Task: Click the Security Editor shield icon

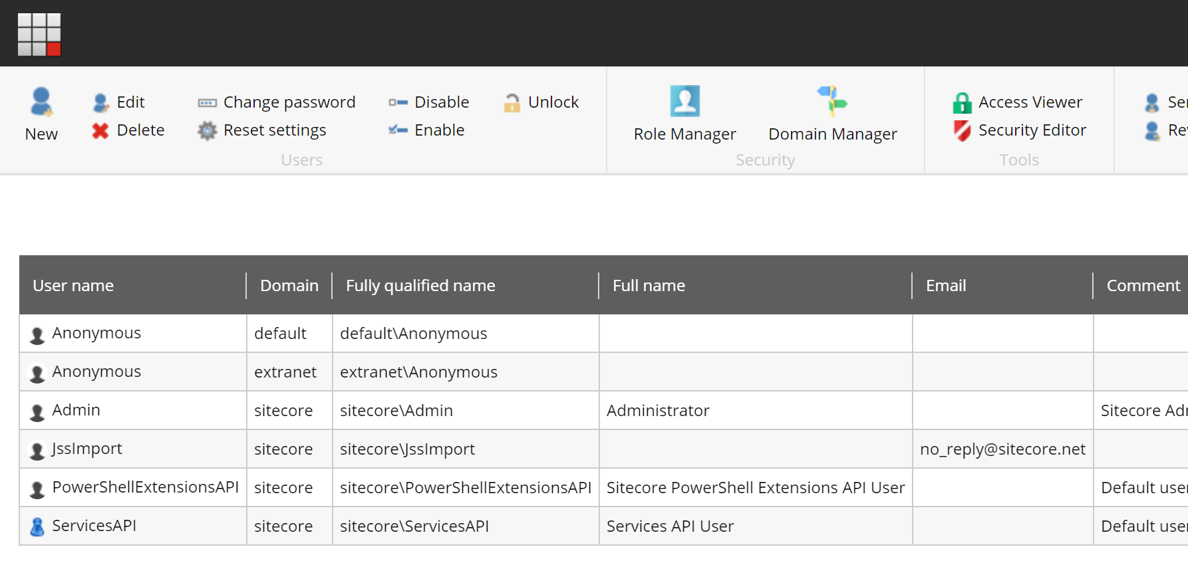Action: pos(962,130)
